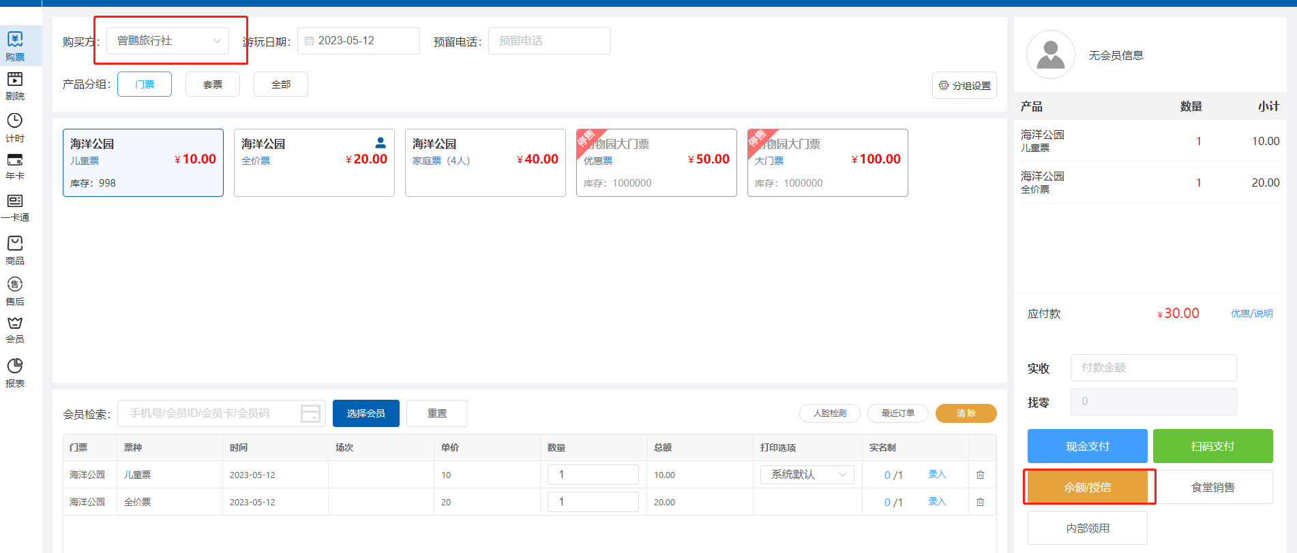Click the 实收 payment amount field
Screen dimensions: 1297x553
(1153, 368)
